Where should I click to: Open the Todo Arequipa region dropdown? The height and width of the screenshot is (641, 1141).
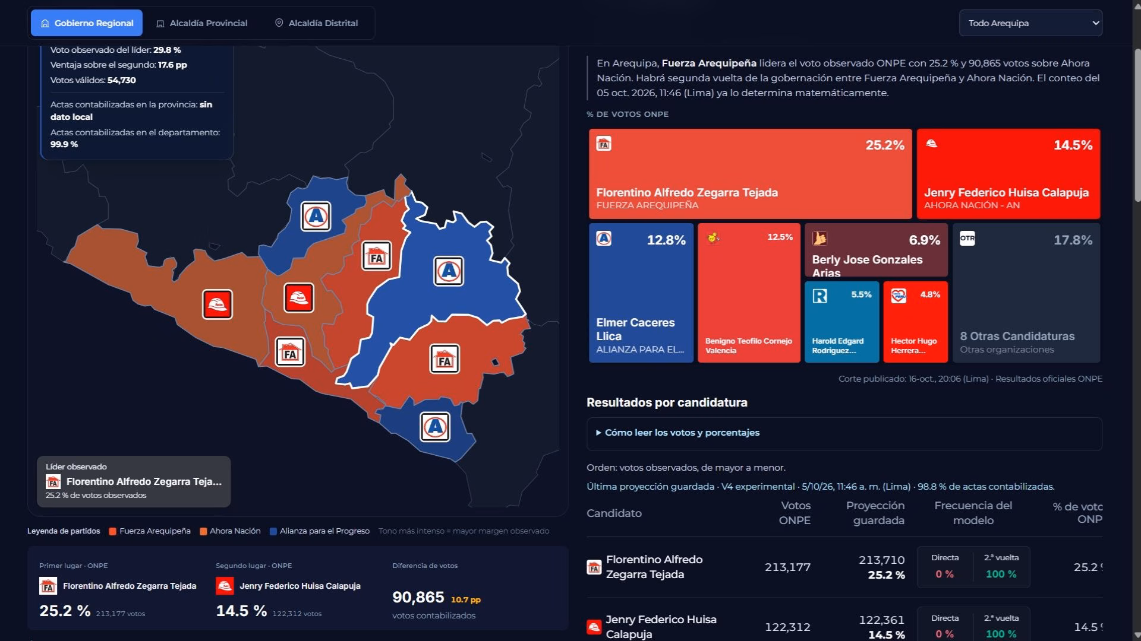pos(1030,23)
